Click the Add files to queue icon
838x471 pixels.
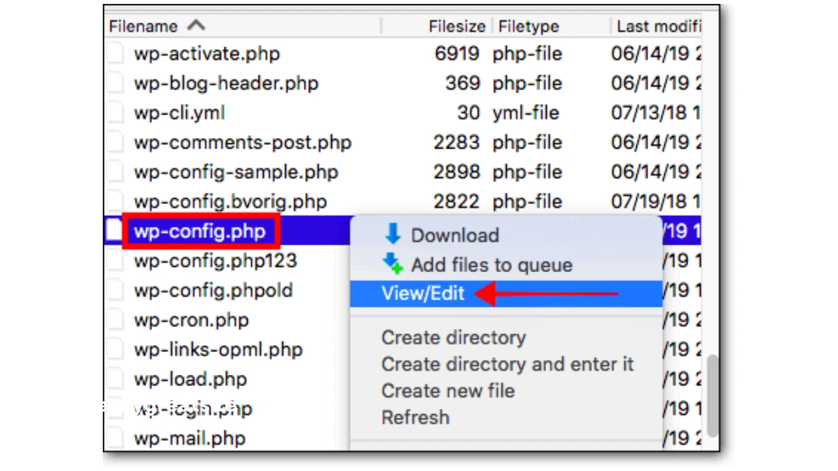point(393,264)
